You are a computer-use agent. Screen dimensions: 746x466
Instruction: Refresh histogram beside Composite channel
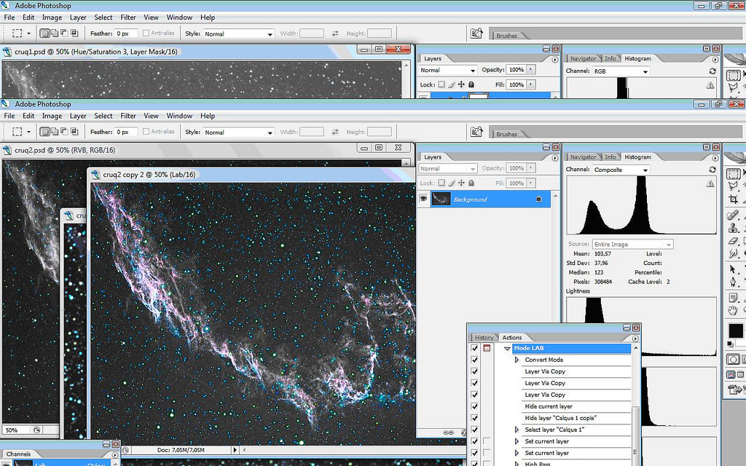click(712, 170)
